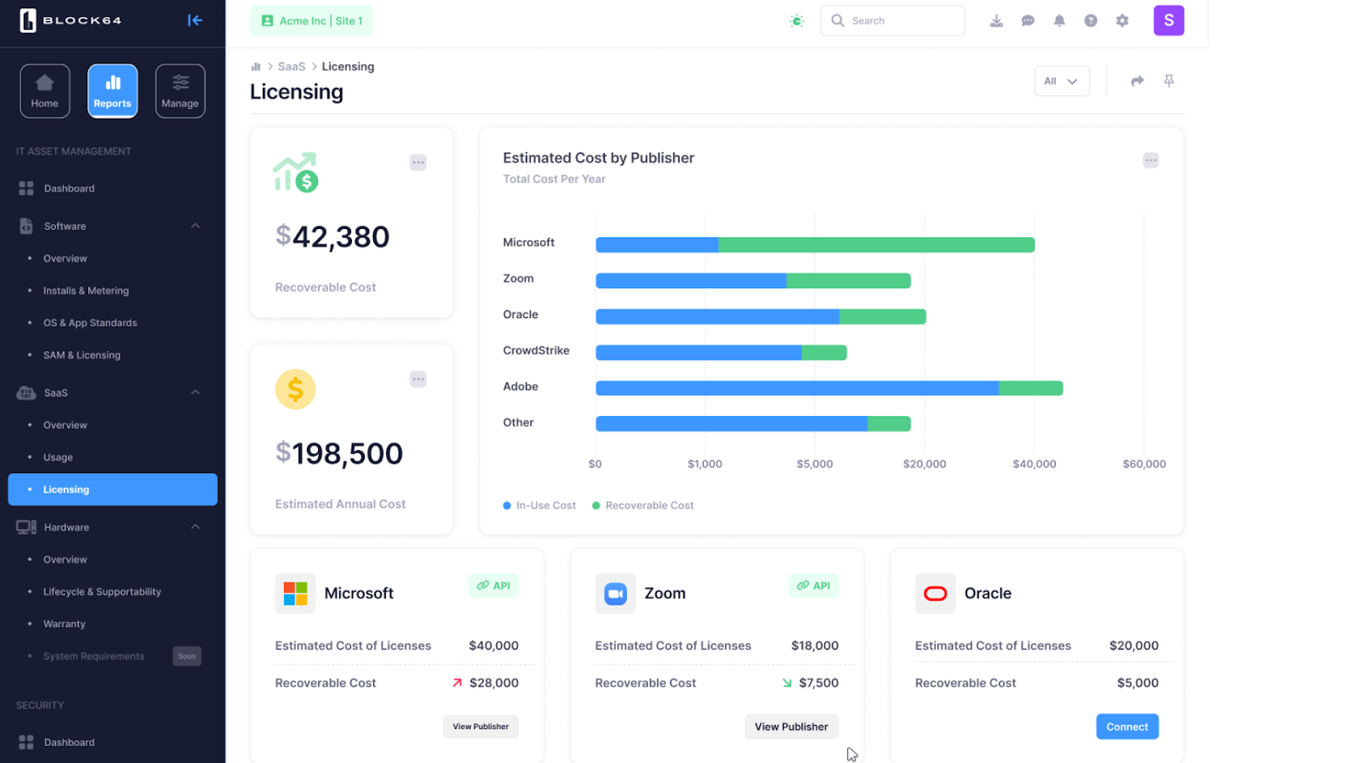Click the $198,500 annual cost value

coord(339,454)
